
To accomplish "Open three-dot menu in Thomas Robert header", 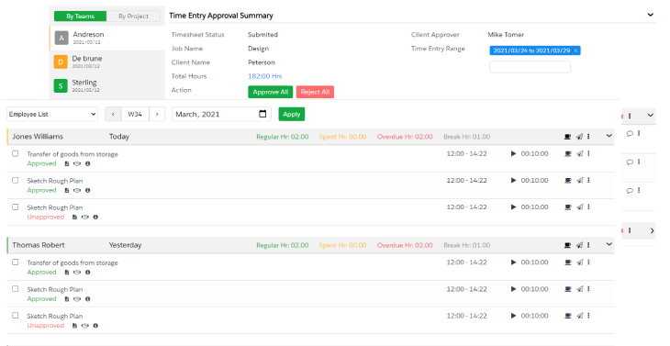I will point(589,245).
